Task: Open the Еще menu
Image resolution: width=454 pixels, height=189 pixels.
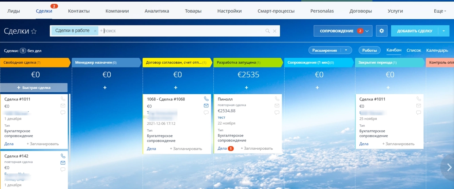Action: (x=440, y=11)
